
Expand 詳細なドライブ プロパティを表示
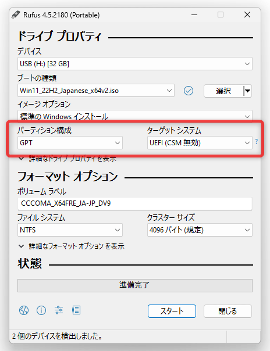(67, 159)
